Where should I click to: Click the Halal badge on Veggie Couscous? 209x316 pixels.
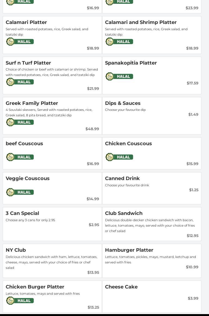(20, 192)
